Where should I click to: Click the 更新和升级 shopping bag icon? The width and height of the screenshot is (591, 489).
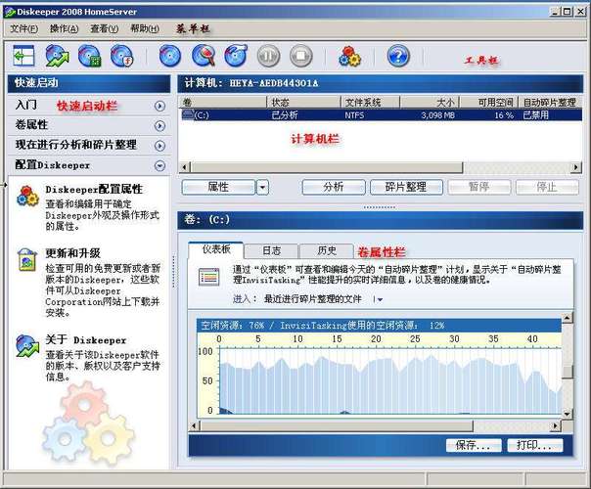(27, 260)
